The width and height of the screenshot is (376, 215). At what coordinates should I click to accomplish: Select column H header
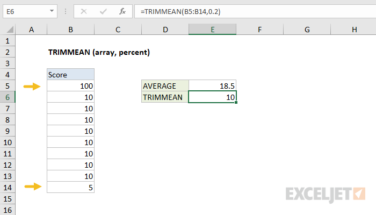353,30
